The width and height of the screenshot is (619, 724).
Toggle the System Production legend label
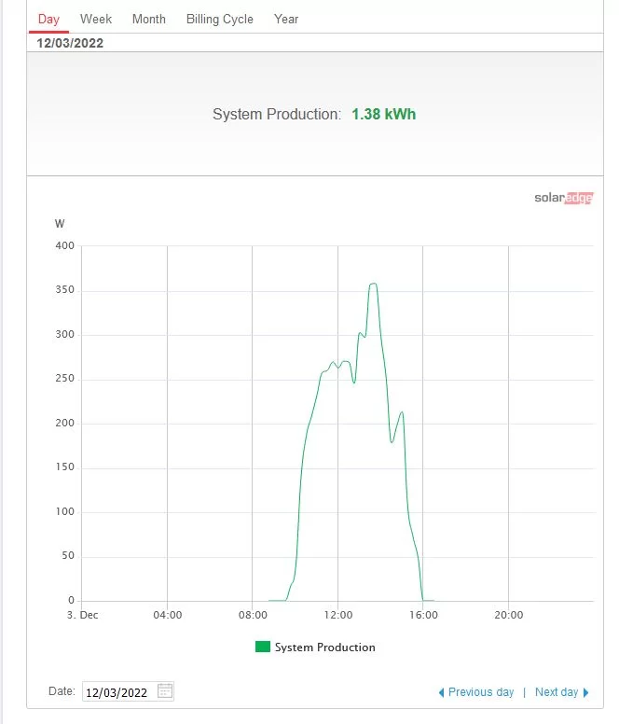tap(324, 647)
